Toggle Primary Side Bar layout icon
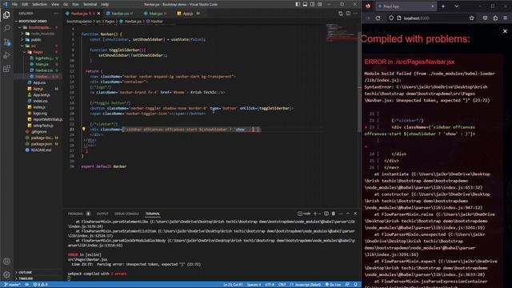 pos(298,4)
